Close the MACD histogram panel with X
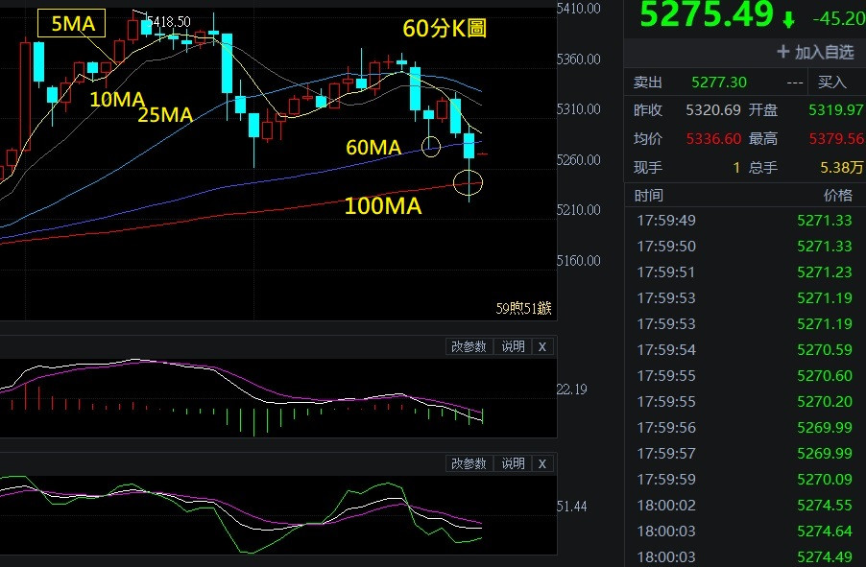 click(x=542, y=347)
